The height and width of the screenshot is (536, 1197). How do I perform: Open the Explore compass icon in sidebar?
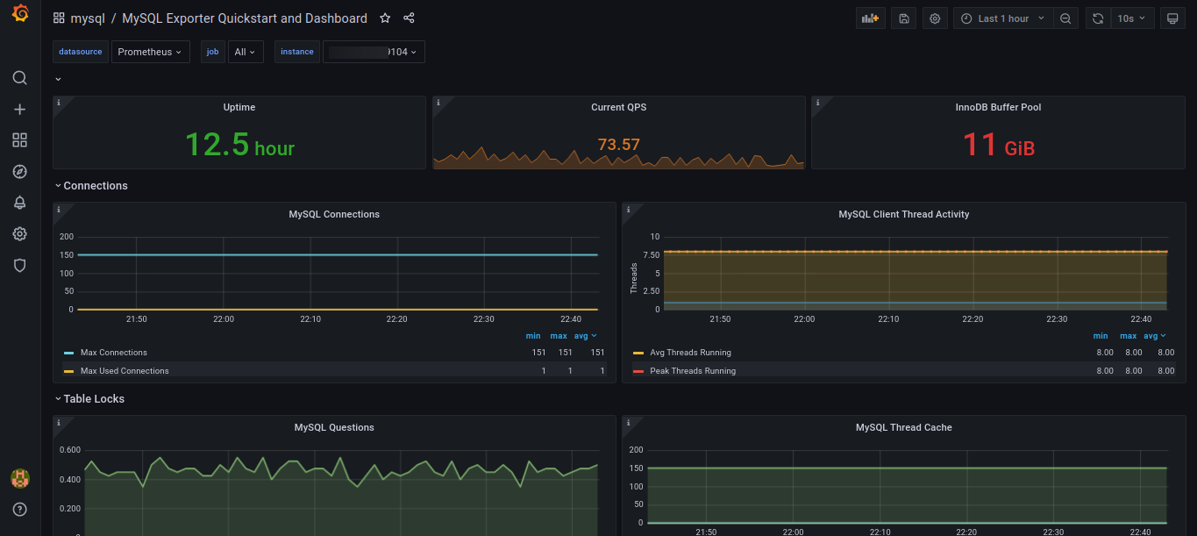(19, 171)
